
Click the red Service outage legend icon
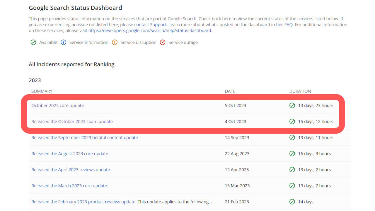(162, 42)
